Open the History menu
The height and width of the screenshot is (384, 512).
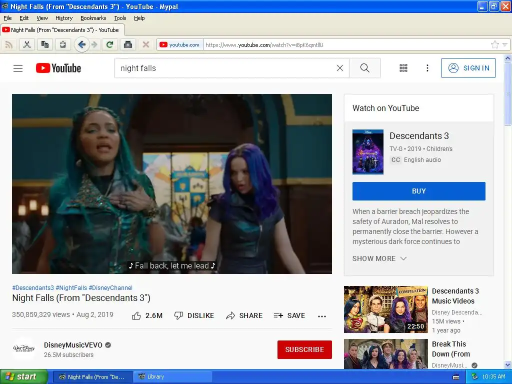pyautogui.click(x=64, y=18)
